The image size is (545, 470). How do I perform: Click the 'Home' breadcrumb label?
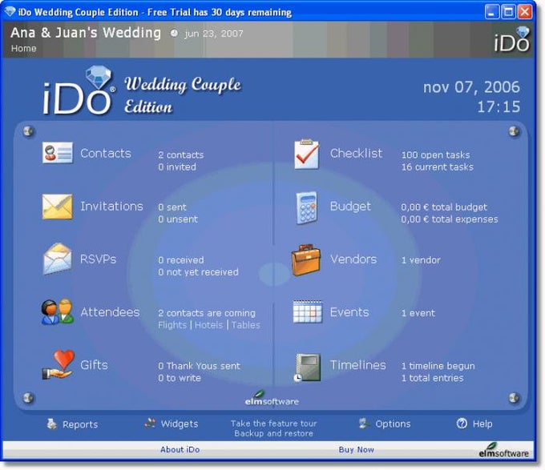pyautogui.click(x=23, y=48)
